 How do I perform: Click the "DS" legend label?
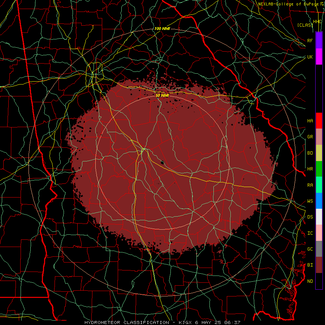point(310,217)
